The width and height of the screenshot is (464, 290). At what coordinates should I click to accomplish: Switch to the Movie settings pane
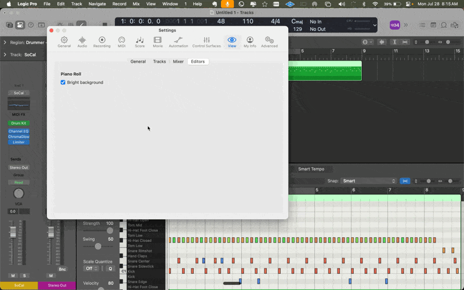(x=158, y=42)
